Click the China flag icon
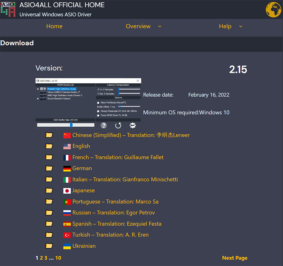 [x=67, y=135]
